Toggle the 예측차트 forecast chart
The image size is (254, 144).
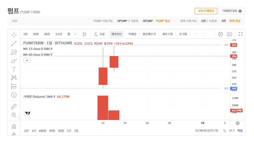click(117, 34)
